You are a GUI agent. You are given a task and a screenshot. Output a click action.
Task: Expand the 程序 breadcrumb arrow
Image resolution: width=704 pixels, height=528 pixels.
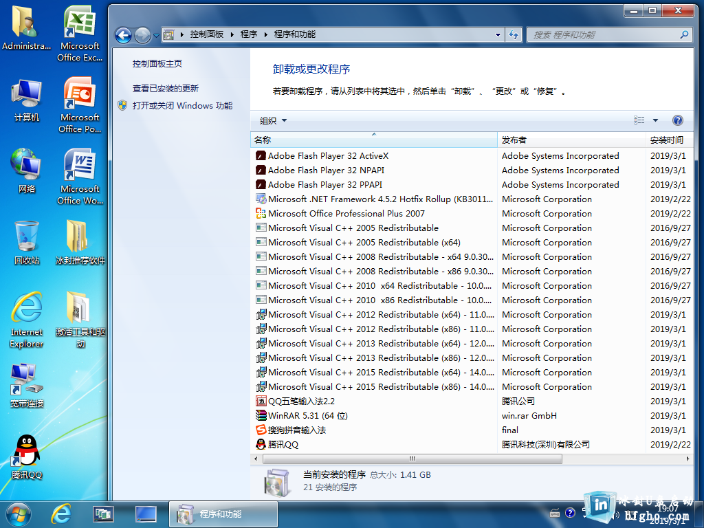[x=266, y=34]
